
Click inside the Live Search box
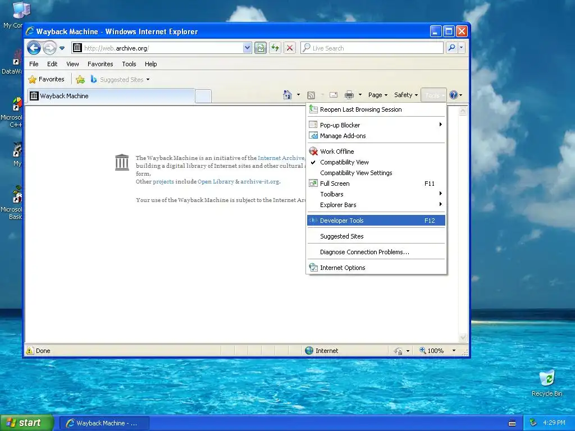[x=372, y=48]
